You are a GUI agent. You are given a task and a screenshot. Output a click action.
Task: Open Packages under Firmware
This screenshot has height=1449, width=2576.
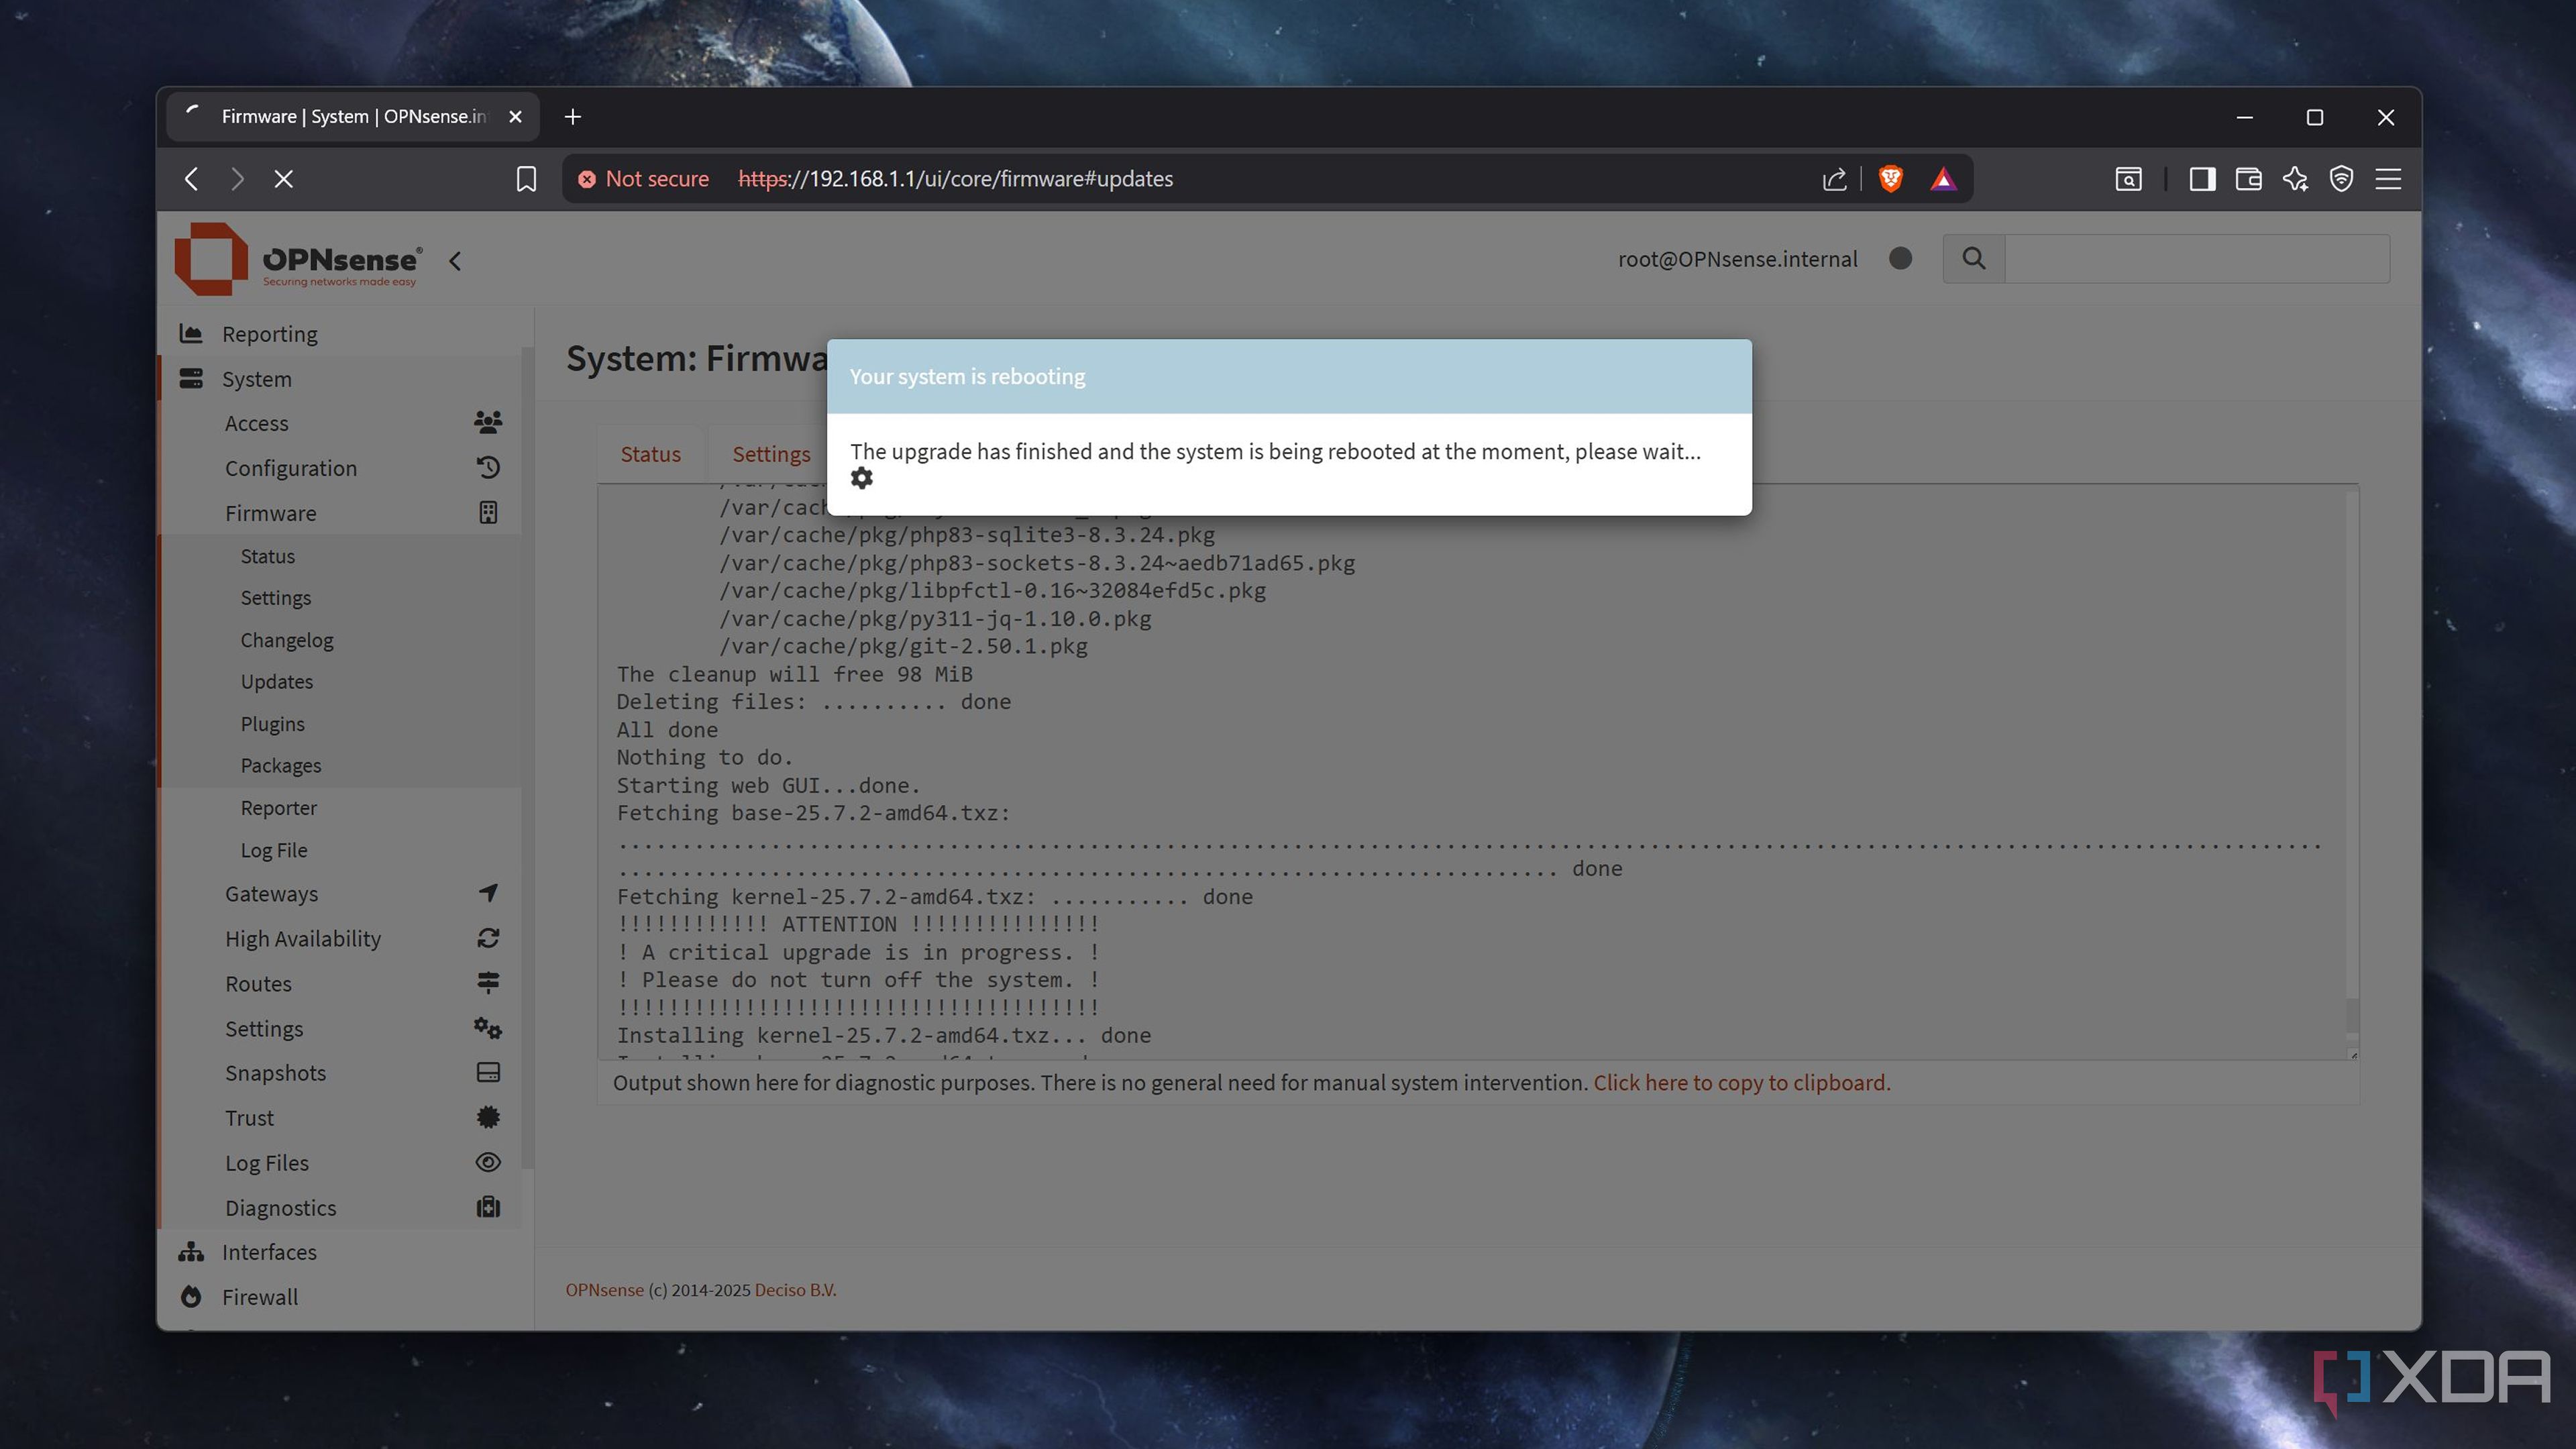281,766
